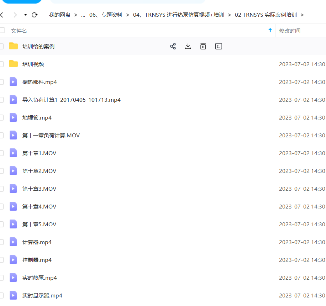This screenshot has width=326, height=306.
Task: Click video icon of 控制器.mp4
Action: [13, 260]
